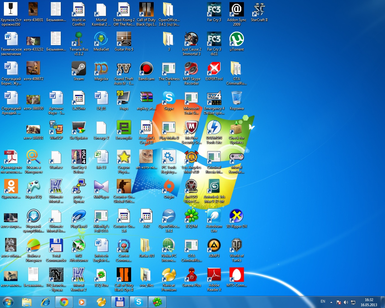
Task: Open the clock showing 16:32
Action: point(369,302)
